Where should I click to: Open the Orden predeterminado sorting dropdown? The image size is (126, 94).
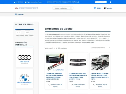click(x=101, y=48)
